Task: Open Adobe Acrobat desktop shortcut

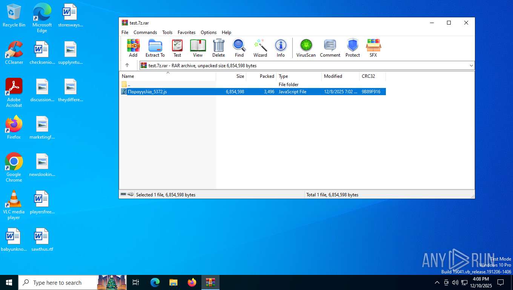Action: pos(14,93)
